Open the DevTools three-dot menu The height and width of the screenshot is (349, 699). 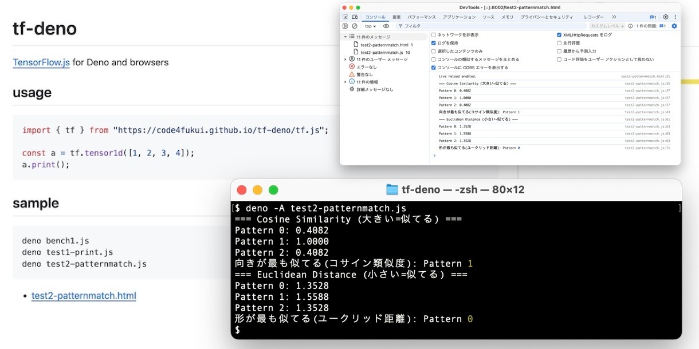pos(674,17)
